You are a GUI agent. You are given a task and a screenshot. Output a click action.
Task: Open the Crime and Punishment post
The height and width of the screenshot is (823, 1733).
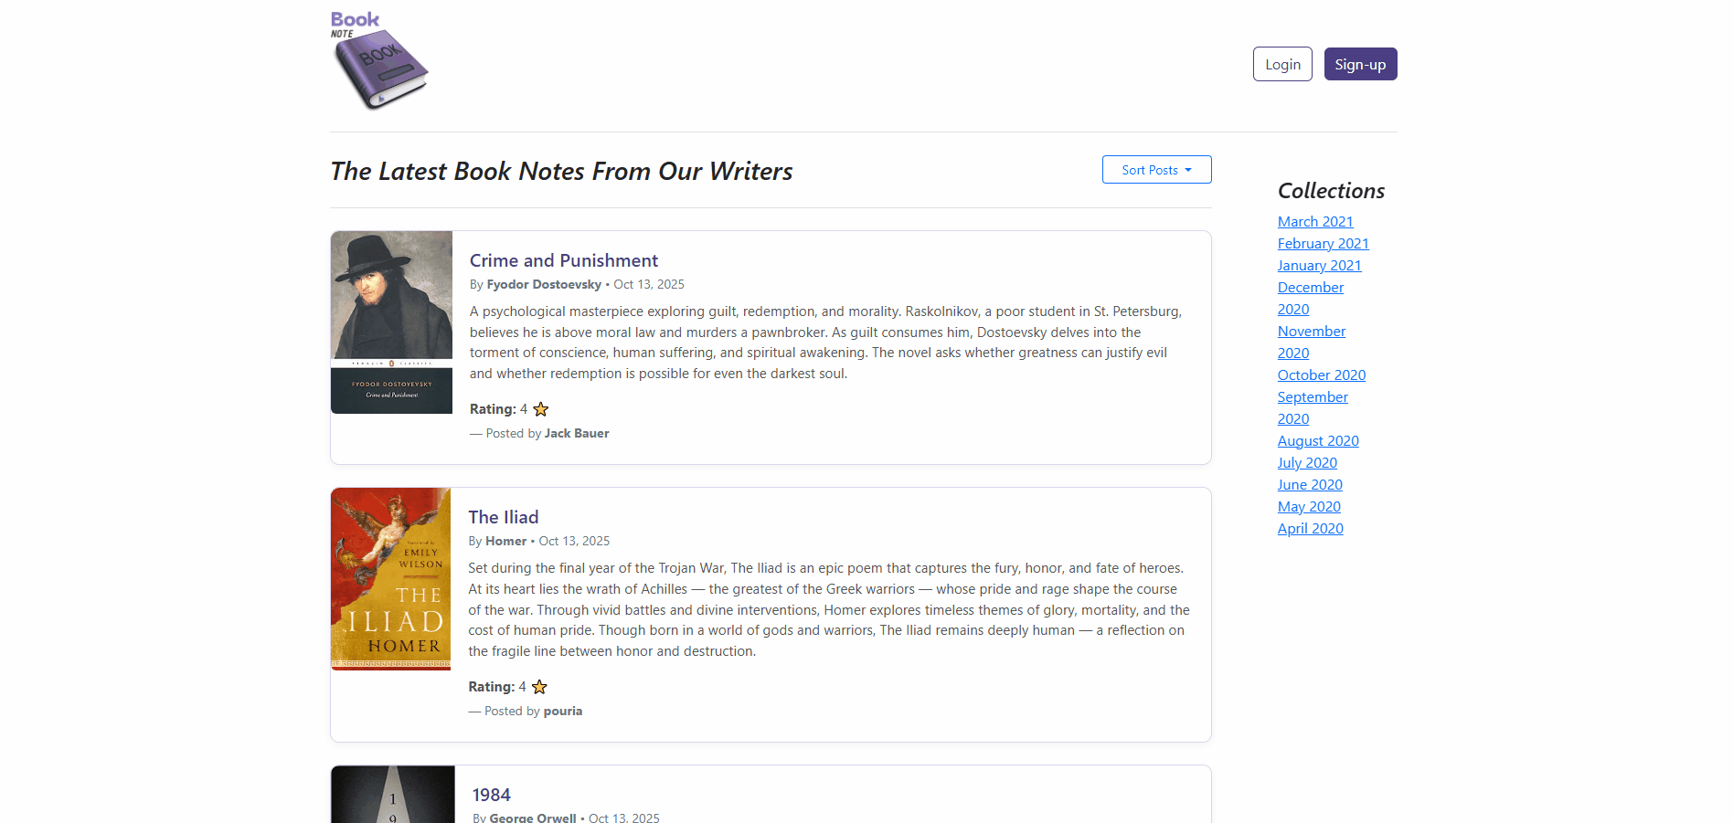pyautogui.click(x=563, y=260)
